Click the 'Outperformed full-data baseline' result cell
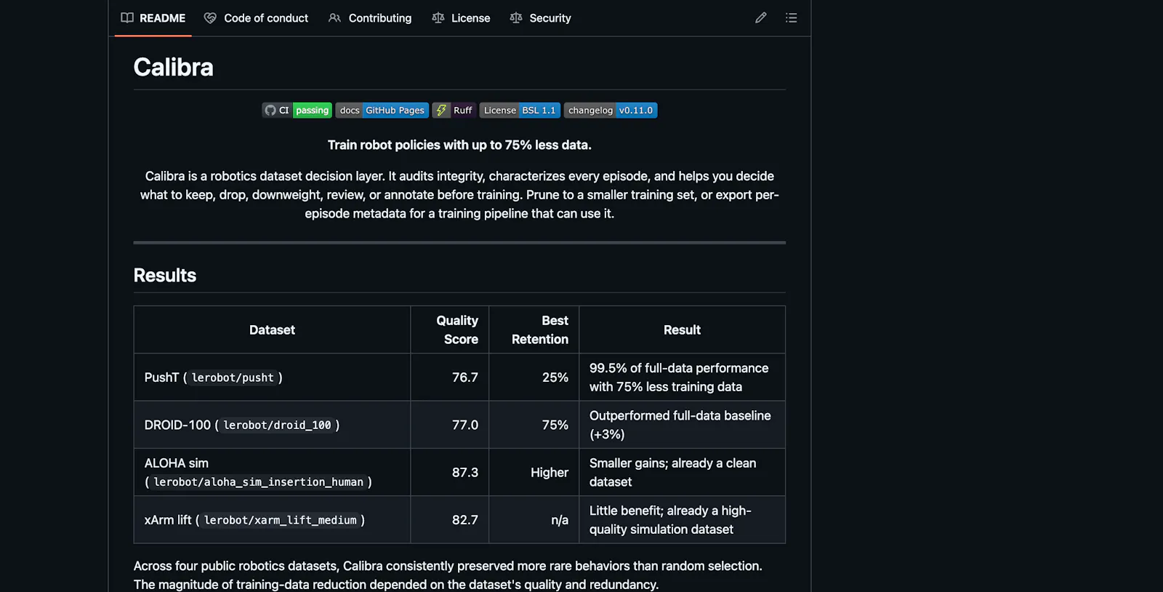 tap(682, 425)
